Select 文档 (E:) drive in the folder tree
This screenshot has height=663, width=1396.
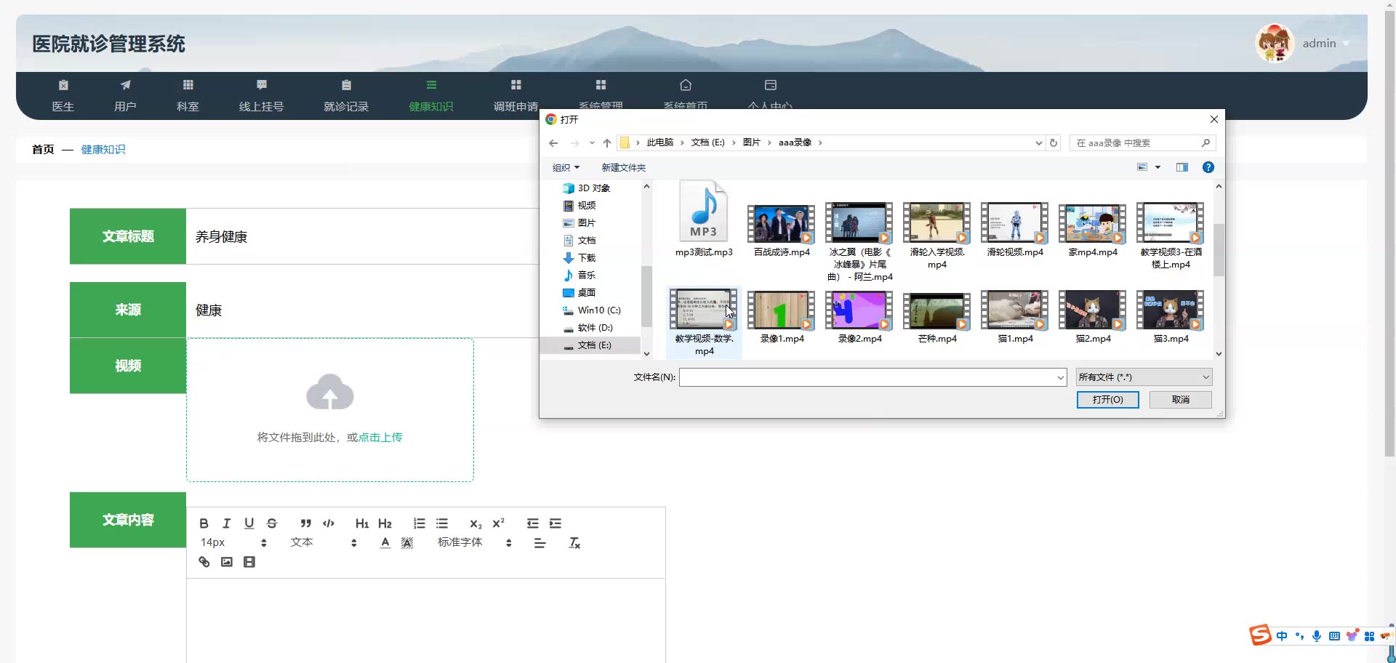point(594,345)
